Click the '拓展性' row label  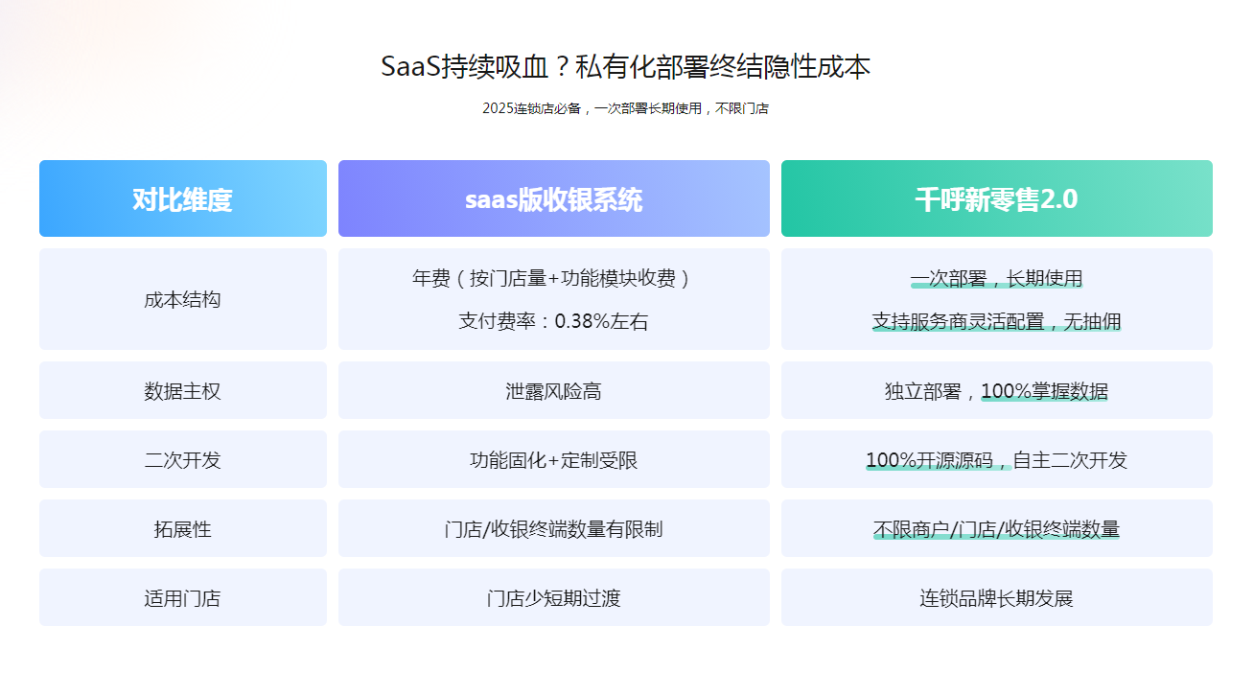[x=183, y=528]
